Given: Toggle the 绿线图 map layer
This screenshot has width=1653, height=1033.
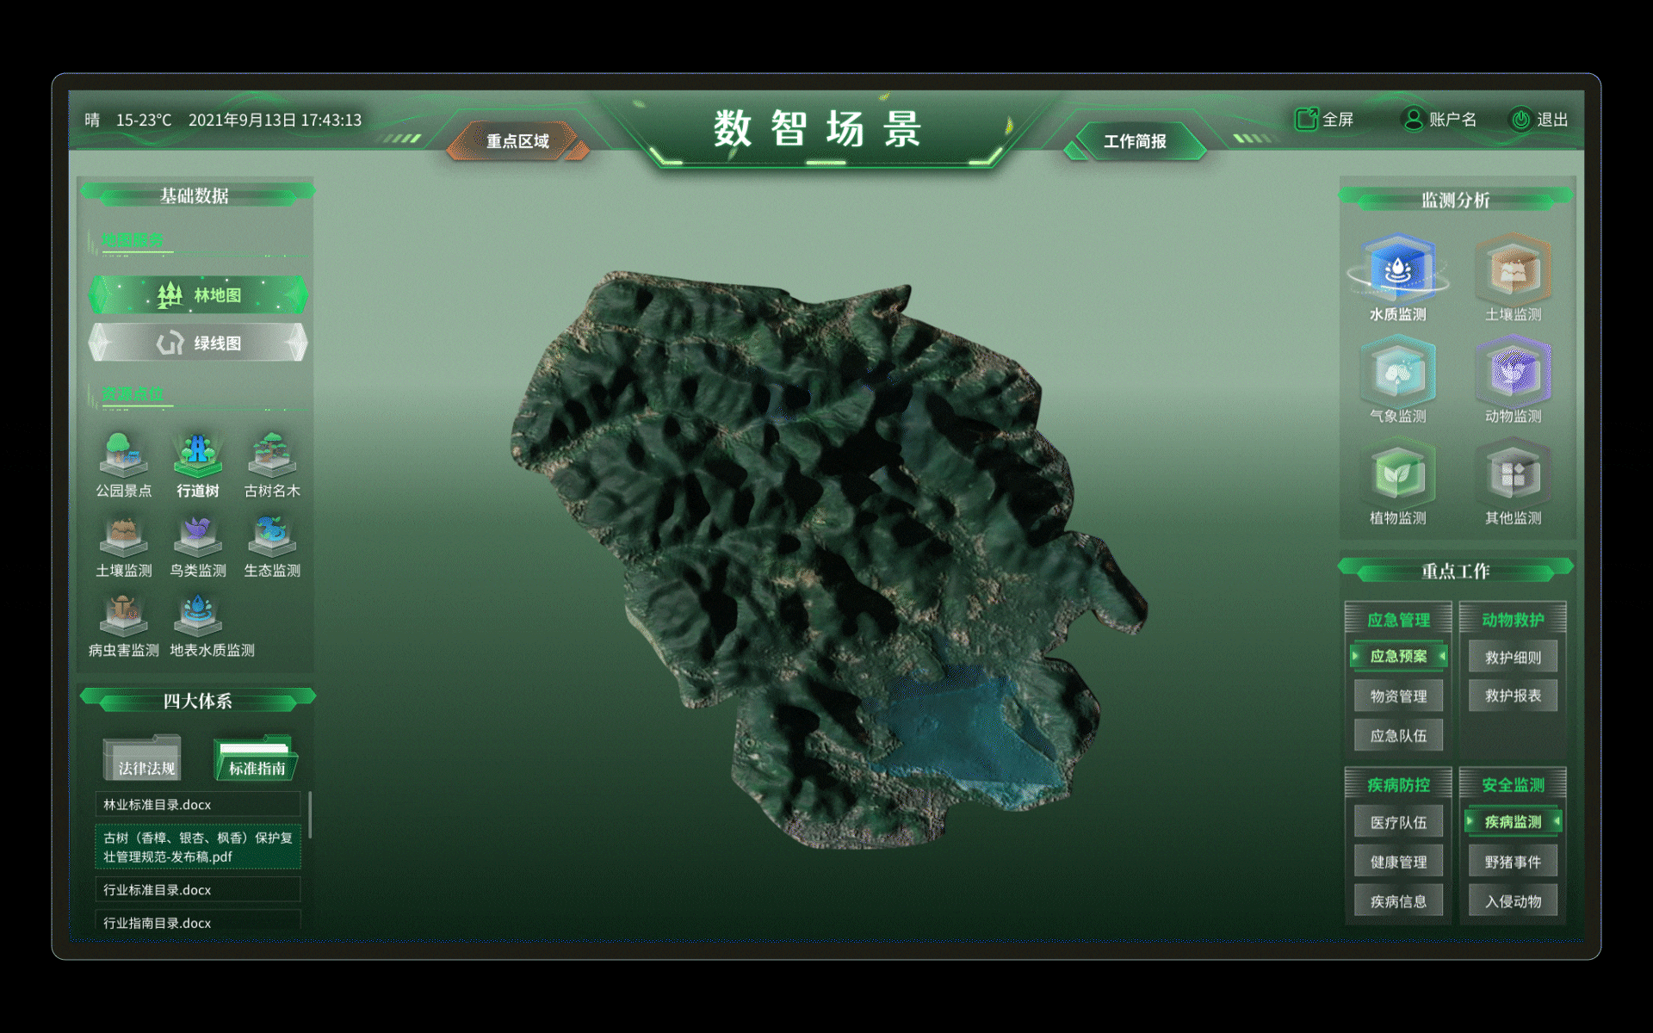Looking at the screenshot, I should [x=197, y=343].
